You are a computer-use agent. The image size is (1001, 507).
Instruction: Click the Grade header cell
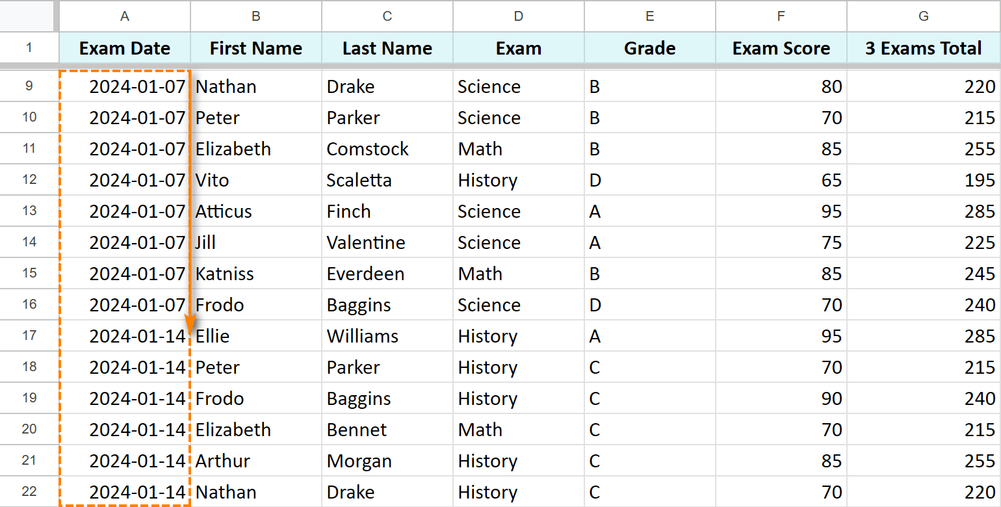(649, 47)
